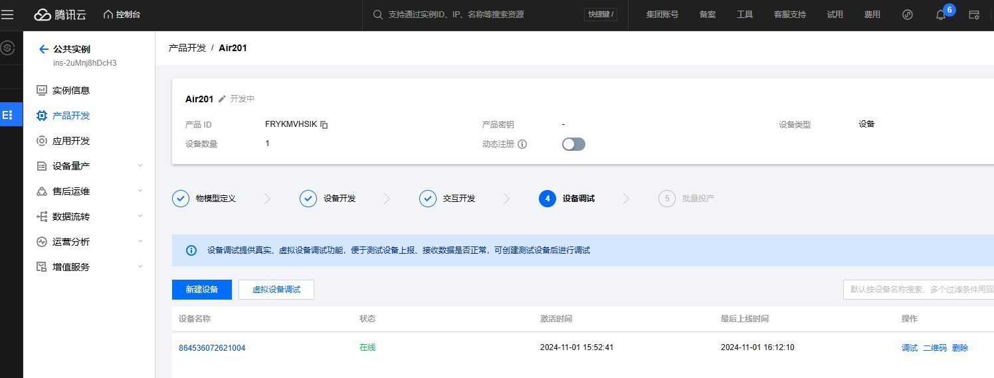This screenshot has height=378, width=994.
Task: Go back with the 公共实例 arrow
Action: coord(44,49)
